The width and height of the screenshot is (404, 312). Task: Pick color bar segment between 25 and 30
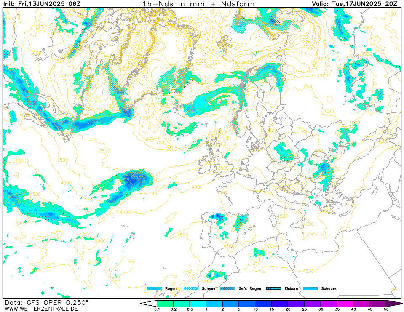coord(313,304)
